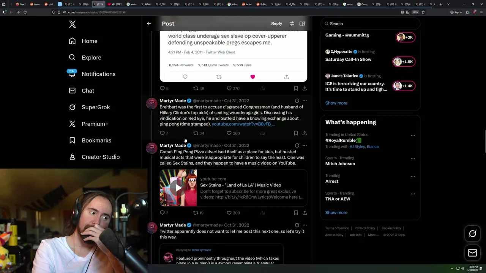Retweet icon in embedded 2011 tweet

(219, 77)
